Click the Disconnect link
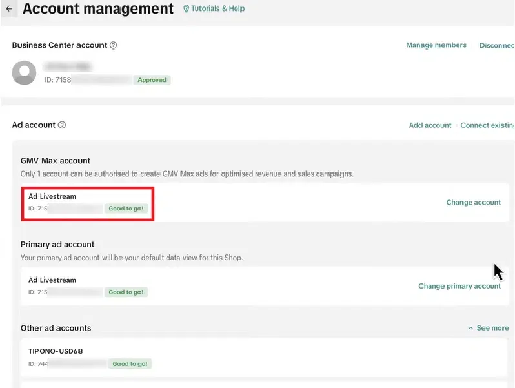Image resolution: width=515 pixels, height=388 pixels. click(496, 46)
